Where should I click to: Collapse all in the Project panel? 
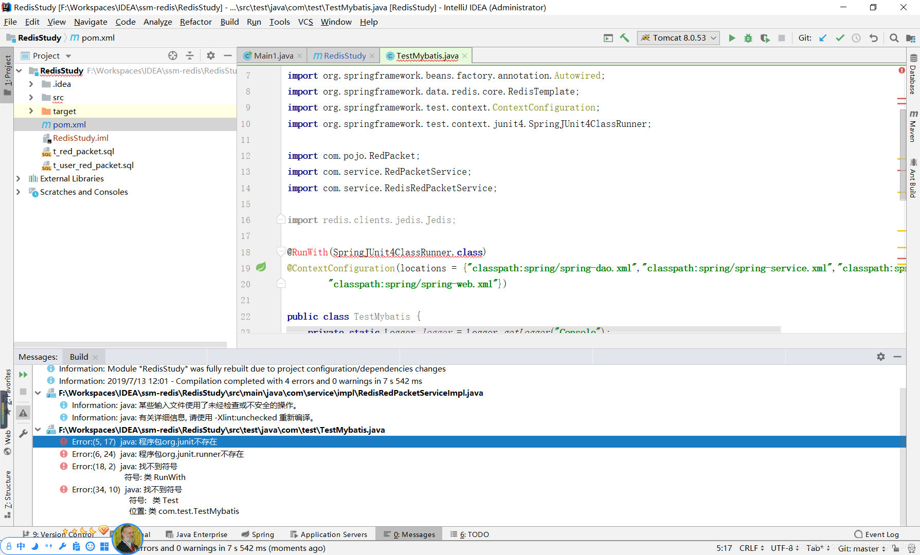click(190, 55)
